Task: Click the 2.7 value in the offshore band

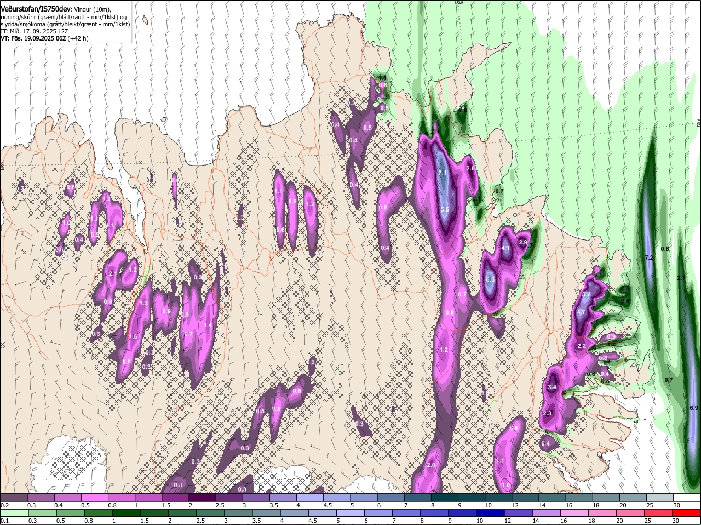Action: 681,278
